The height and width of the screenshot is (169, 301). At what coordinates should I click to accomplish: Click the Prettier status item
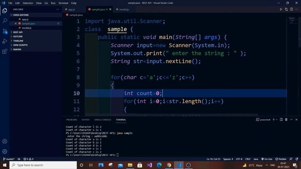[281, 159]
